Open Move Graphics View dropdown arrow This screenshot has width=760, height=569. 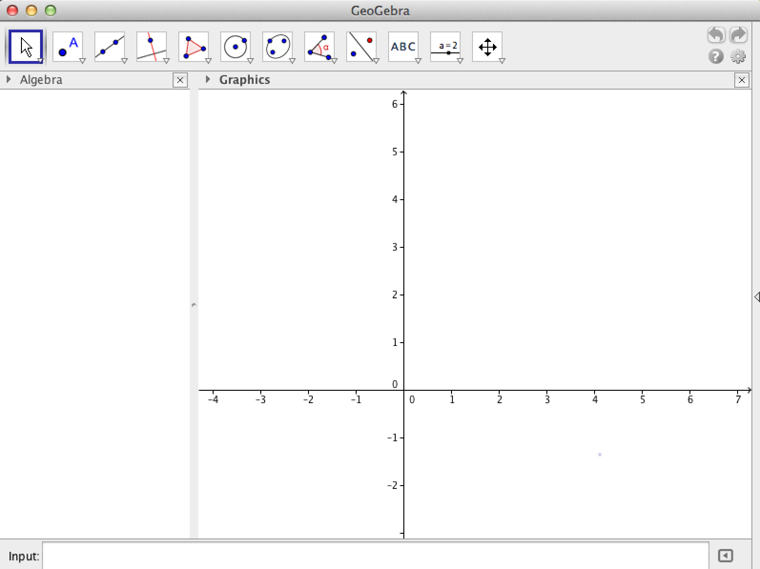(502, 61)
